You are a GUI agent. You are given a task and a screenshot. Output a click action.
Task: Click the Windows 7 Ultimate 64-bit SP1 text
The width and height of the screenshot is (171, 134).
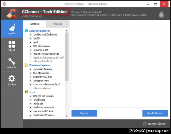click(x=87, y=12)
